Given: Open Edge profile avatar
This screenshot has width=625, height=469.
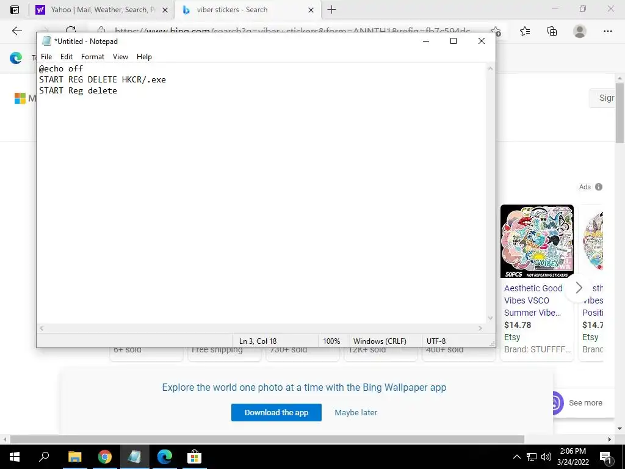Looking at the screenshot, I should [x=580, y=31].
